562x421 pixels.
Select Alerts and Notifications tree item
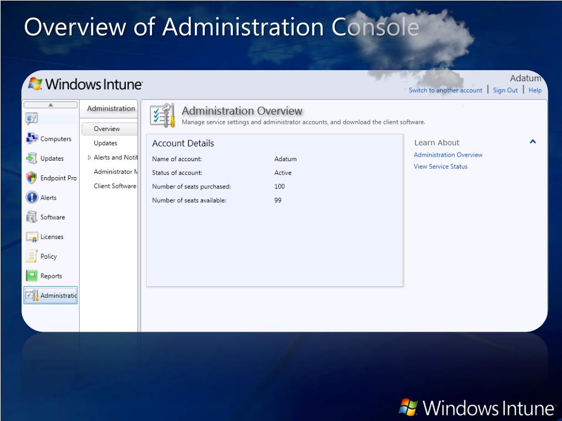point(115,157)
